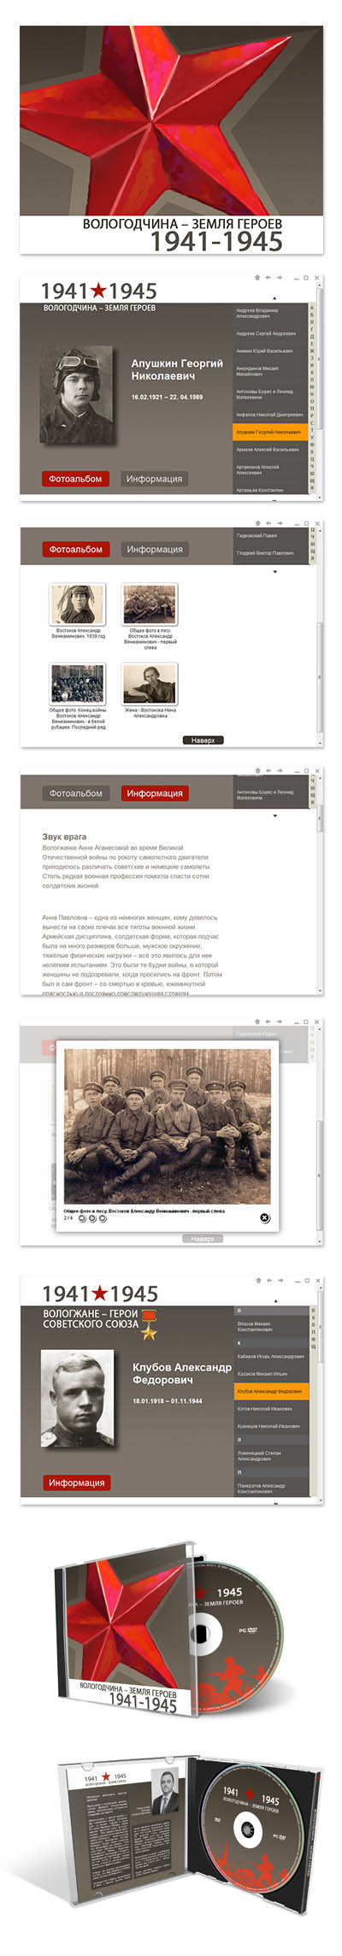The width and height of the screenshot is (342, 1956).
Task: Click home icon in the lightbox window
Action: [x=257, y=1021]
